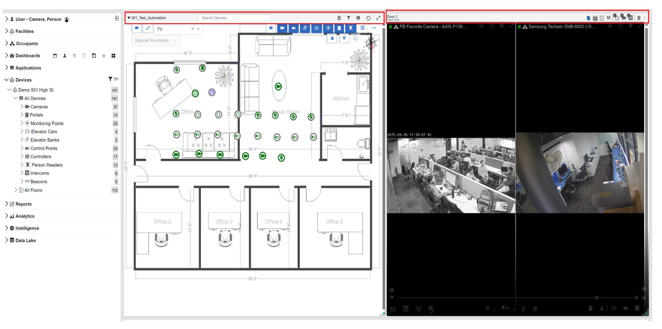Click the info icon on the map toolbar

pos(358,18)
